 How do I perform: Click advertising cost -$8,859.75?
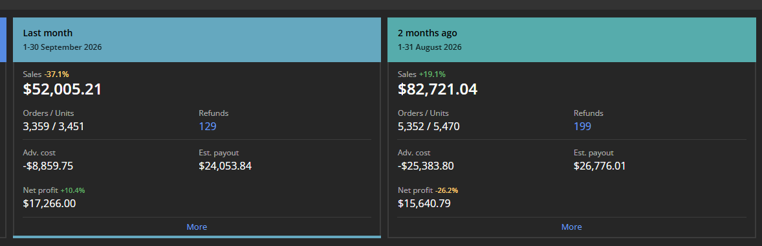click(x=48, y=166)
